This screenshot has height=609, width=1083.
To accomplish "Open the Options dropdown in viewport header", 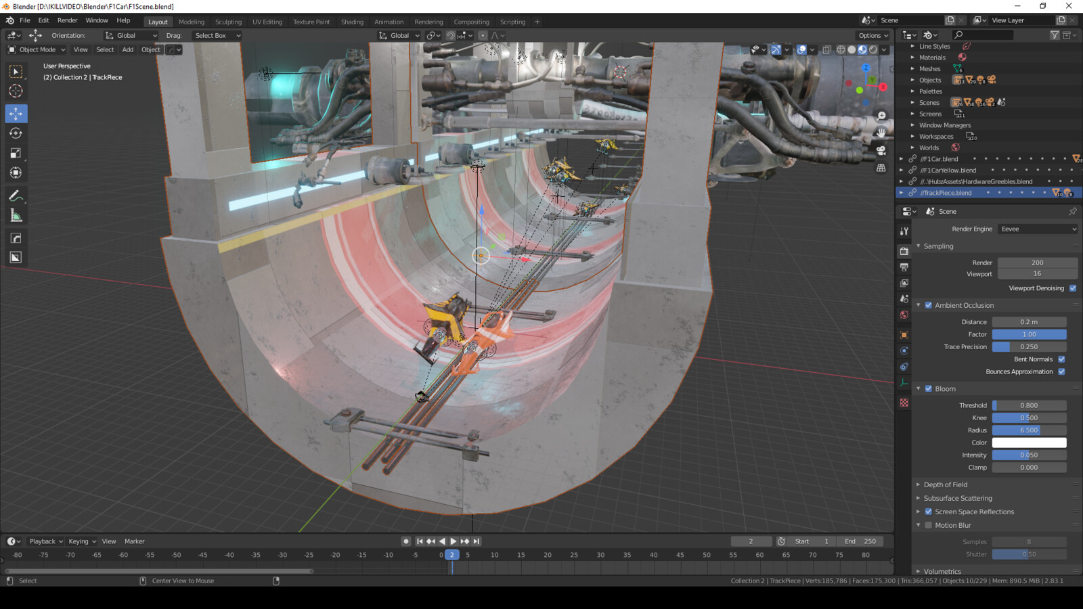I will tap(873, 35).
